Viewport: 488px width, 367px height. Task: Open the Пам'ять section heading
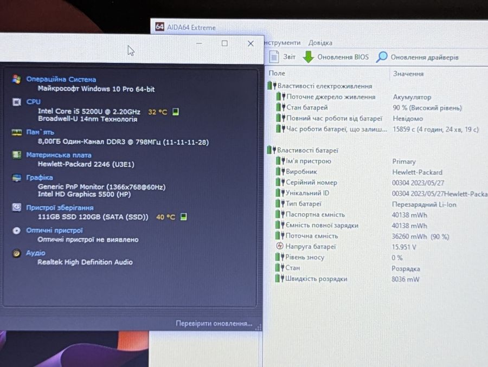click(40, 132)
